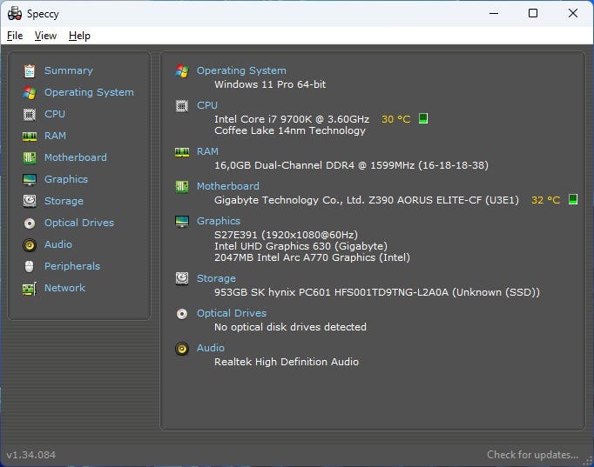Click chip icon beside CPU heading in summary
Image resolution: width=594 pixels, height=467 pixels.
(182, 106)
